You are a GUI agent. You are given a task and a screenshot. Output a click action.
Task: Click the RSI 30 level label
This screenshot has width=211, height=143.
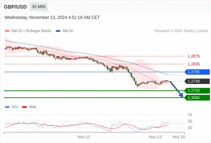point(190,128)
